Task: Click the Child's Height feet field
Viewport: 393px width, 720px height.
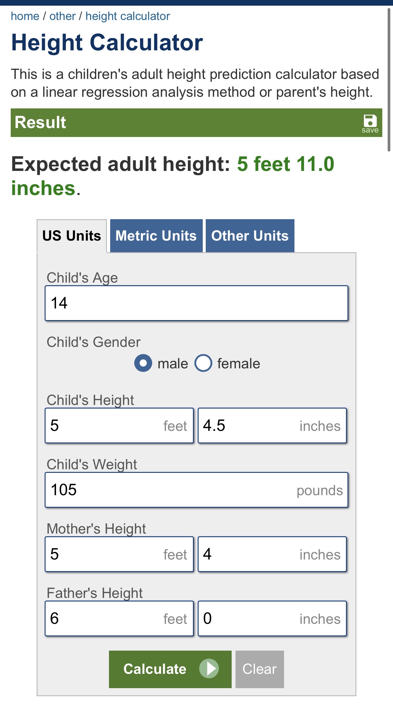Action: 119,426
